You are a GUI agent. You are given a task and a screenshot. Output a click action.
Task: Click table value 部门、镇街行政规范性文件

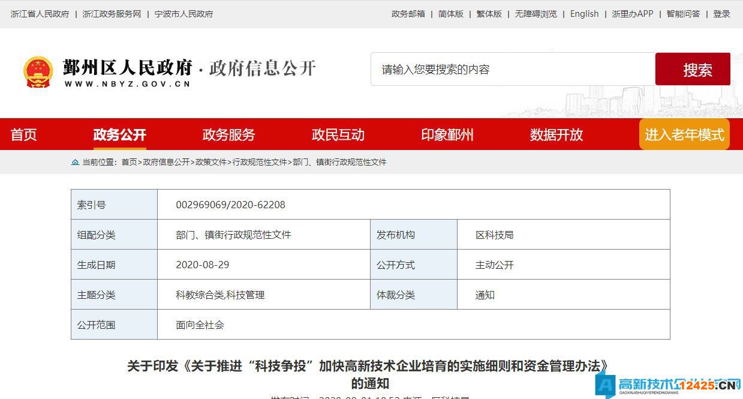tap(233, 235)
